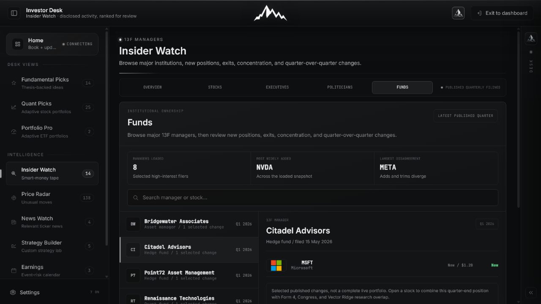Open the desk assistant icon in right rail

tap(531, 38)
